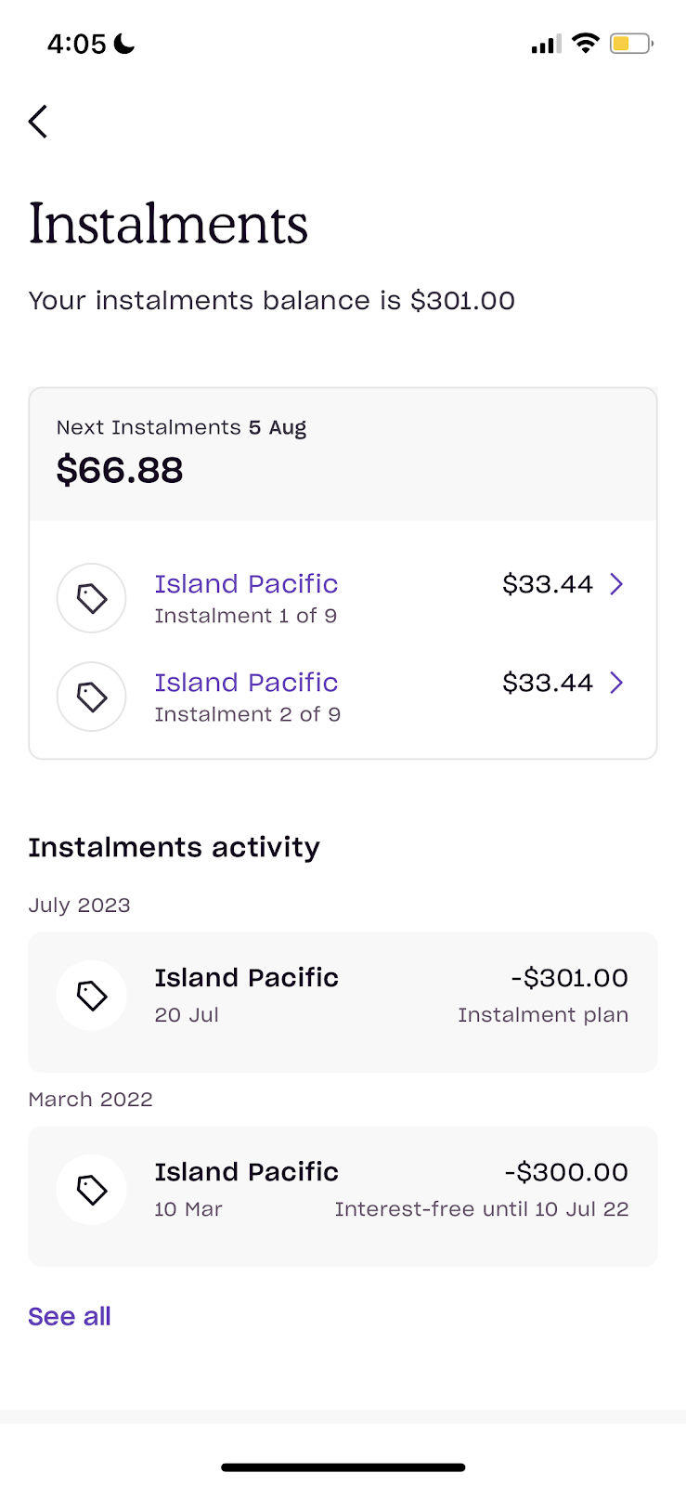Tap the Next Instalments $66.88 summary header

point(343,454)
